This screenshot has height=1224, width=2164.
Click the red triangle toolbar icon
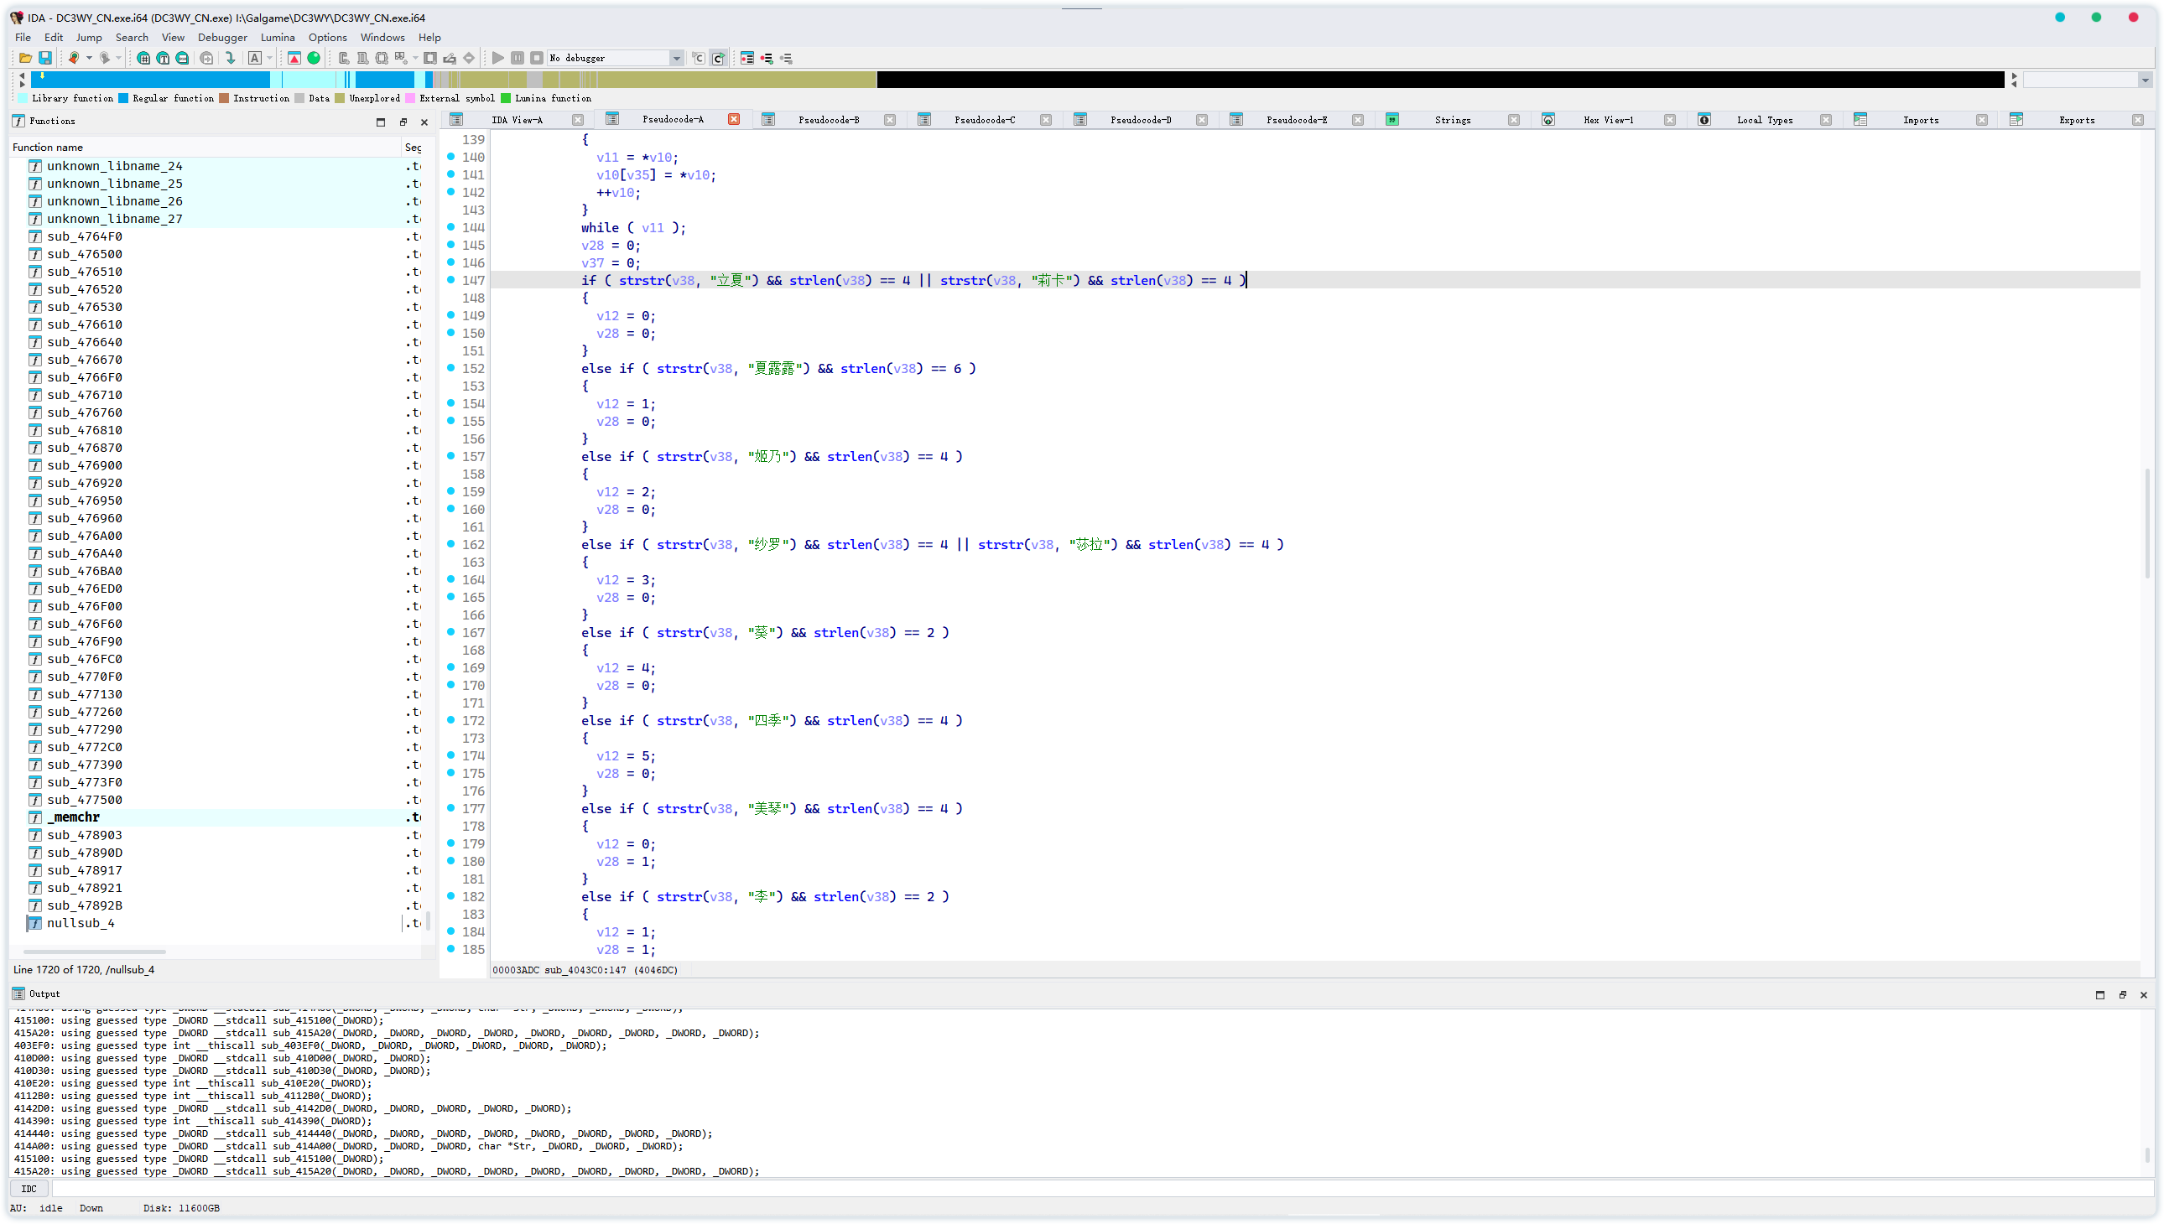coord(294,58)
